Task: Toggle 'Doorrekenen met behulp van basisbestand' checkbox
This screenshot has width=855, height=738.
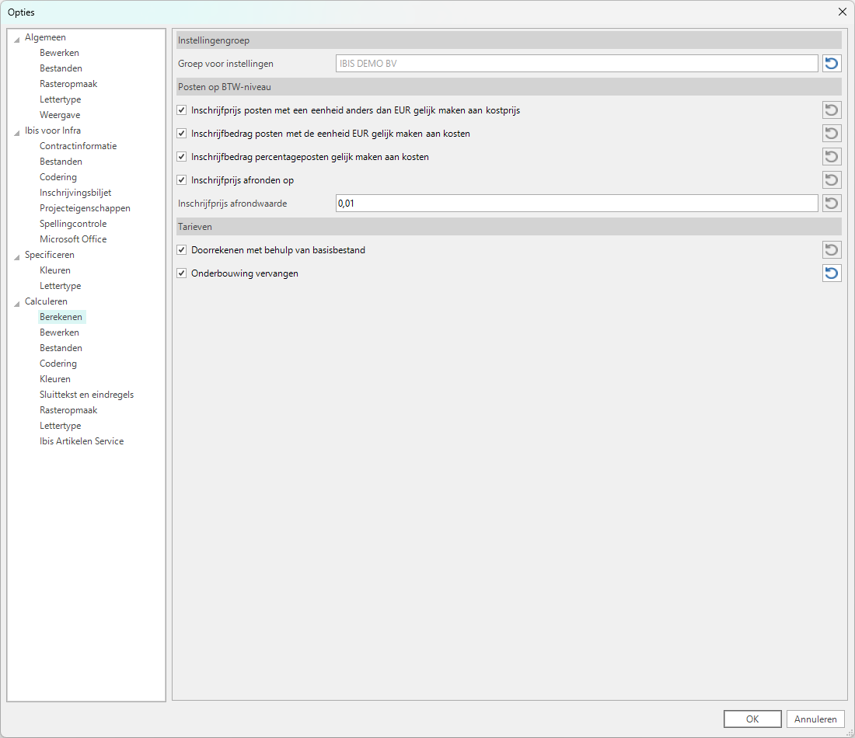Action: pos(182,250)
